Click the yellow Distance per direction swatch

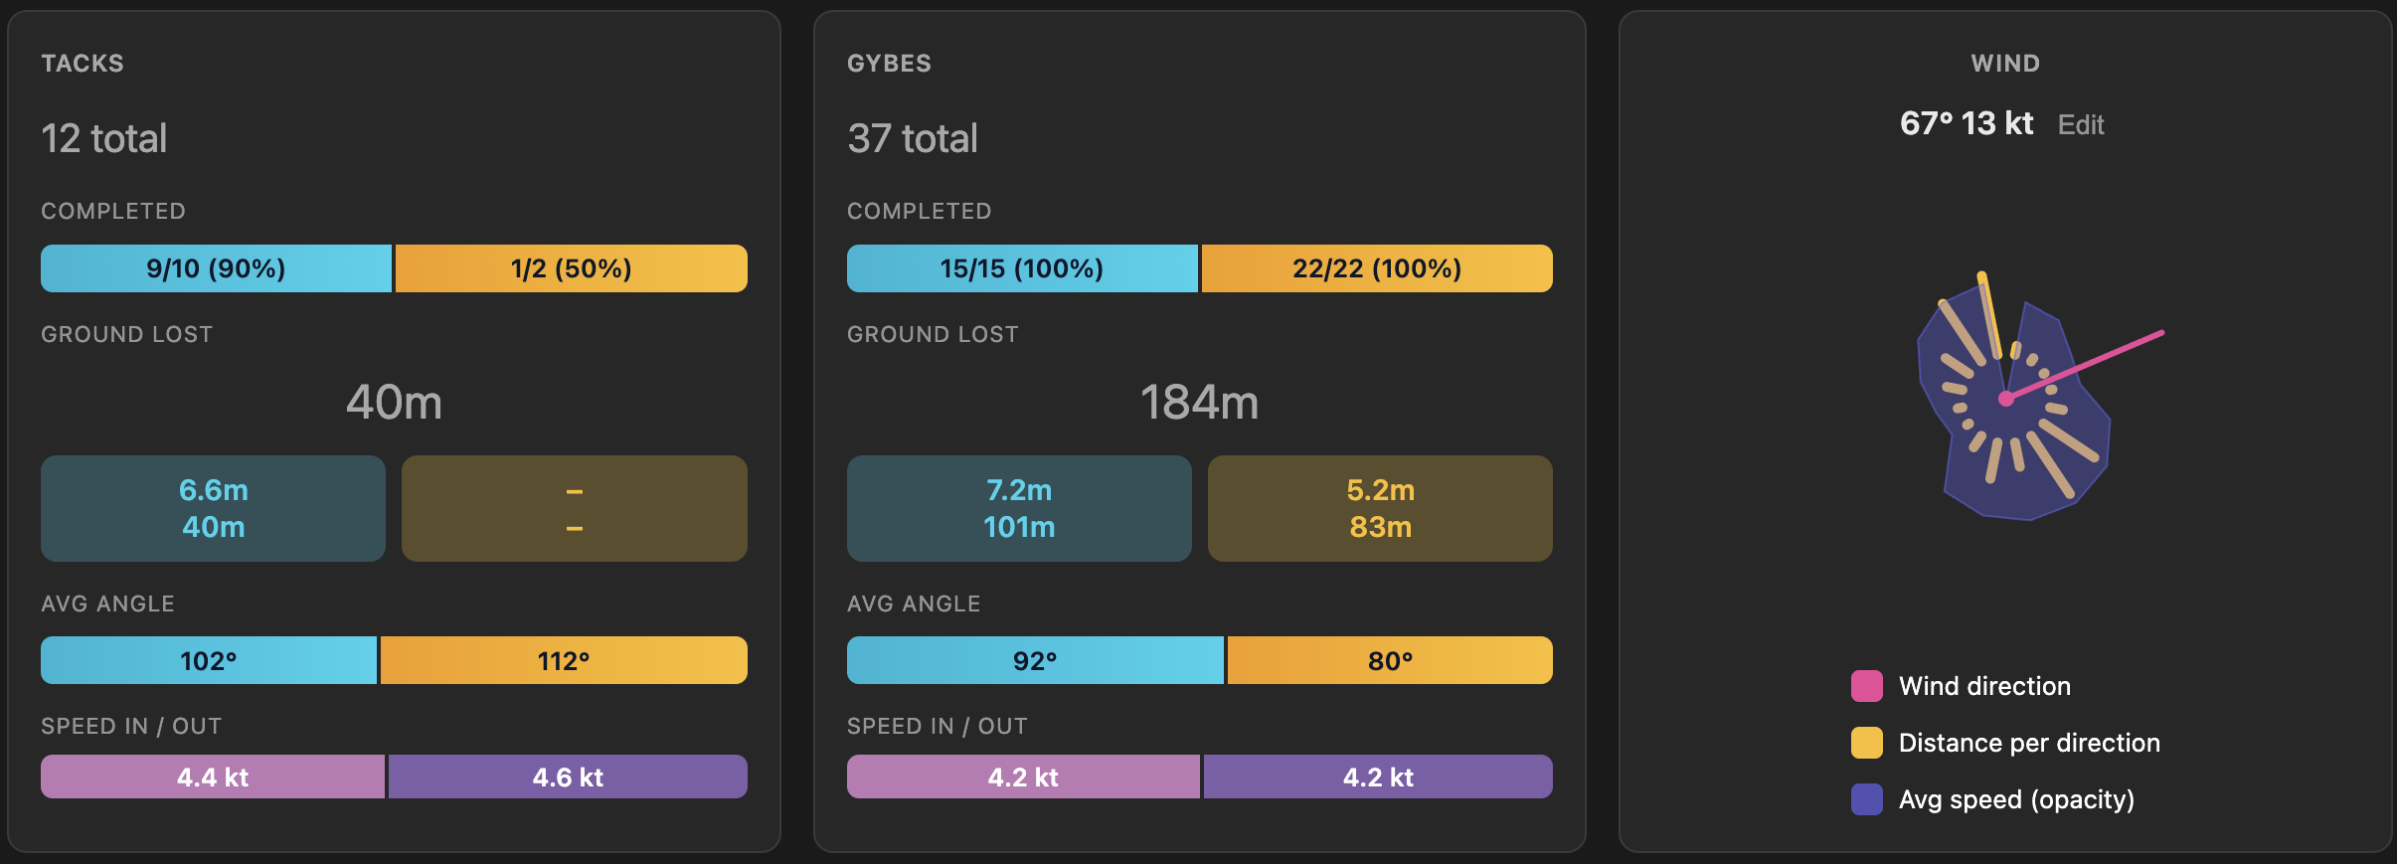click(x=1867, y=742)
